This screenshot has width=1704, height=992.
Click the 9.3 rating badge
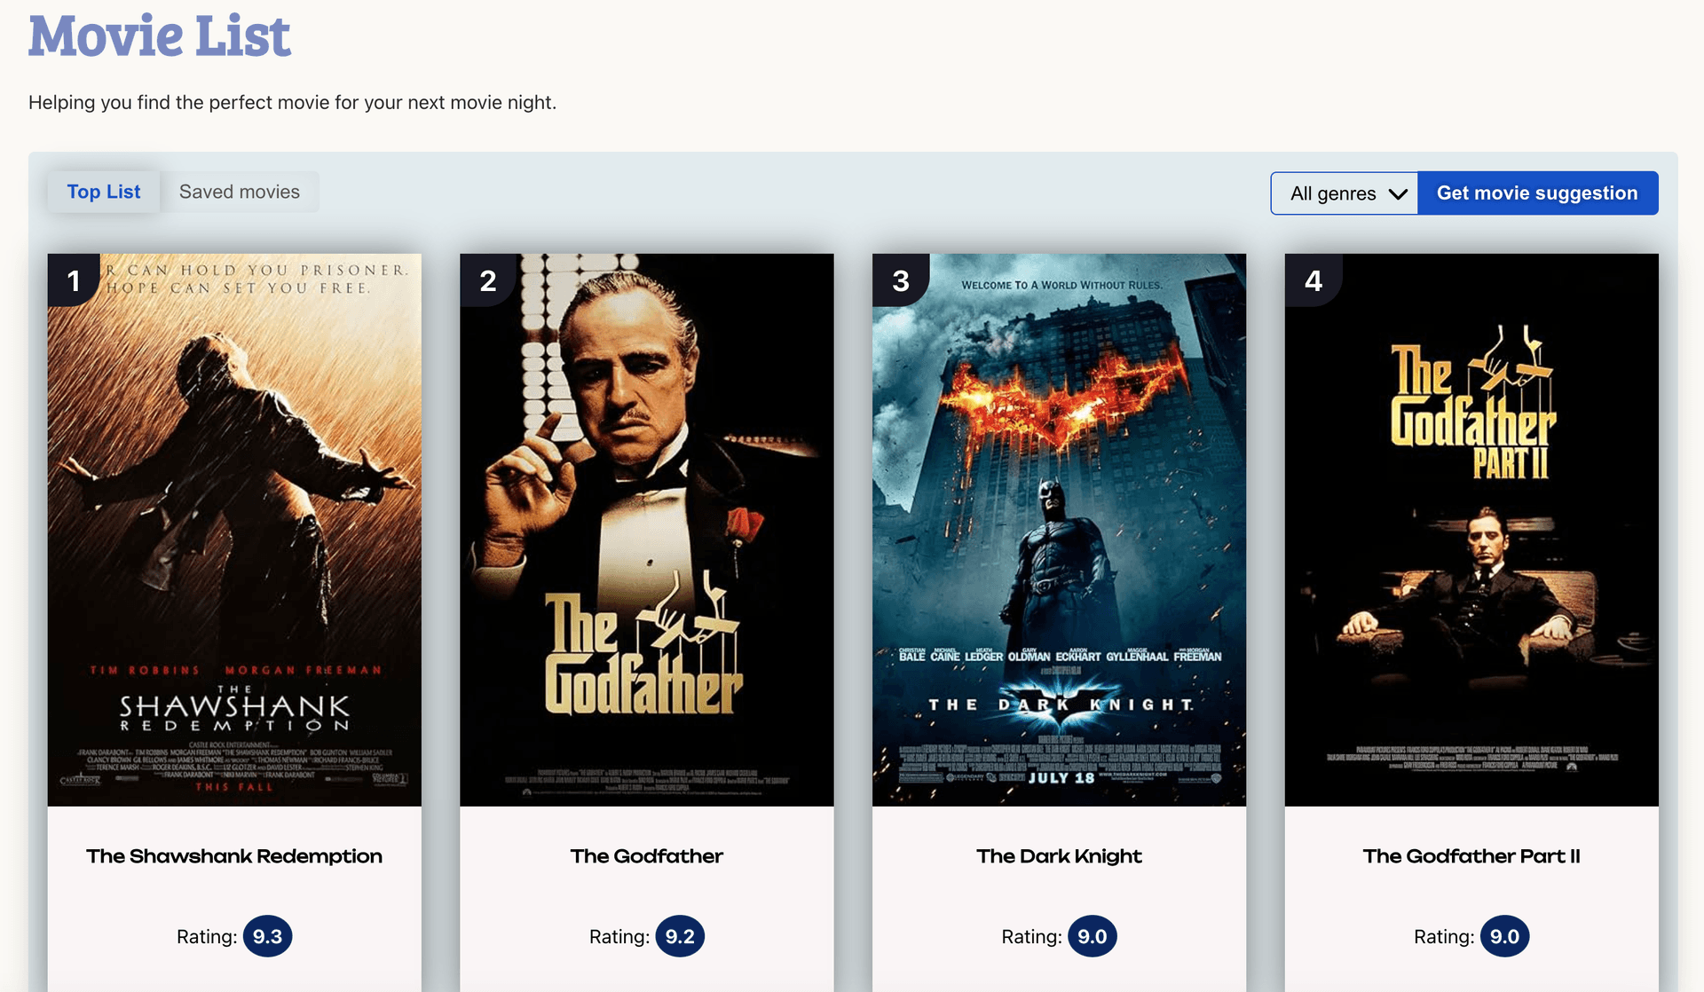pos(267,936)
